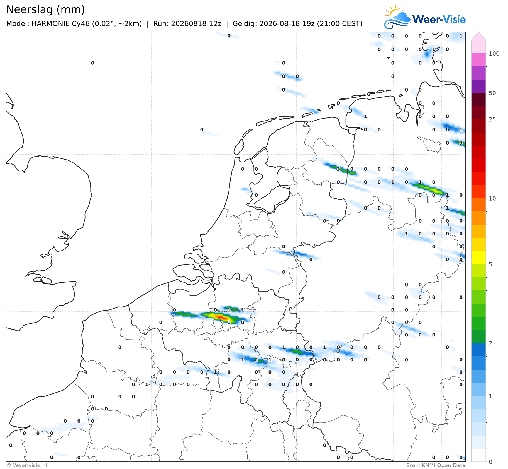Click the "Model: HARMONIE Cy46 (0.02°, ~2km)" text
Viewport: 508px width, 469px height.
[x=74, y=24]
